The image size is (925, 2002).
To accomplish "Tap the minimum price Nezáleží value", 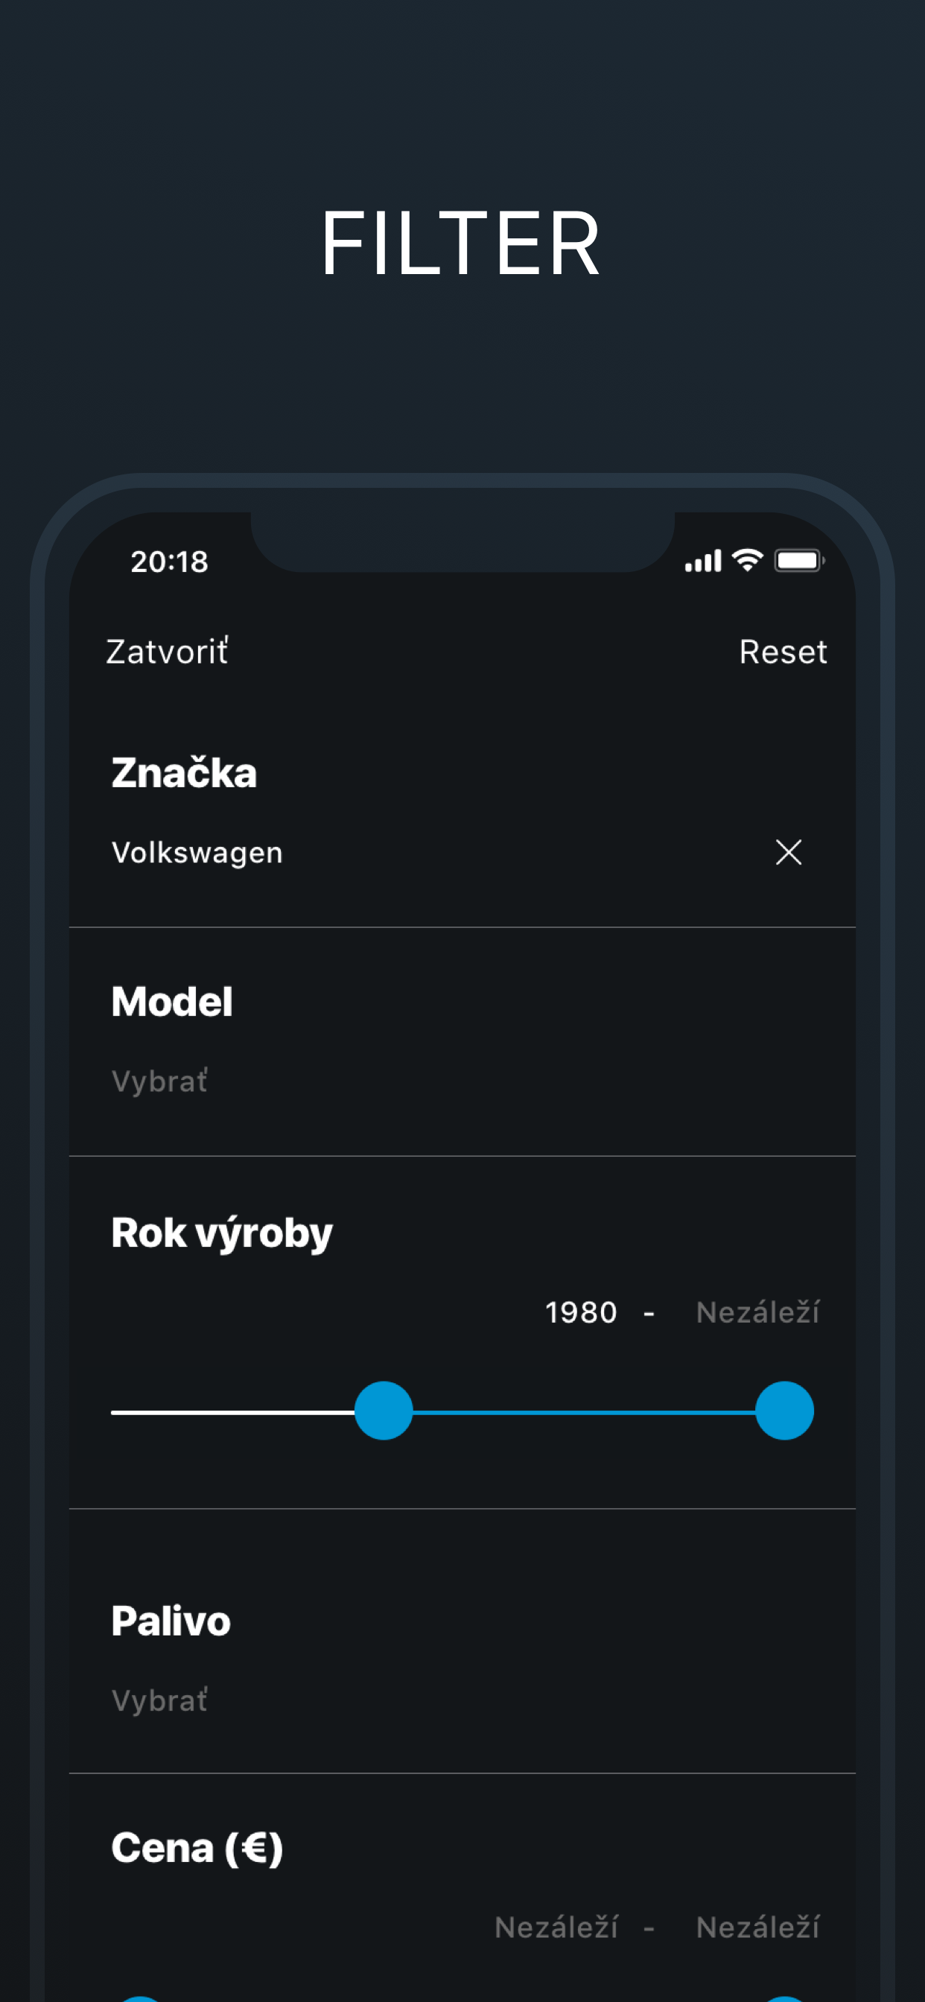I will pyautogui.click(x=556, y=1928).
